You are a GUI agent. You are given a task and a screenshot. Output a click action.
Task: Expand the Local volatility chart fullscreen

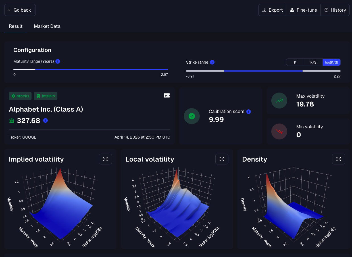(222, 159)
